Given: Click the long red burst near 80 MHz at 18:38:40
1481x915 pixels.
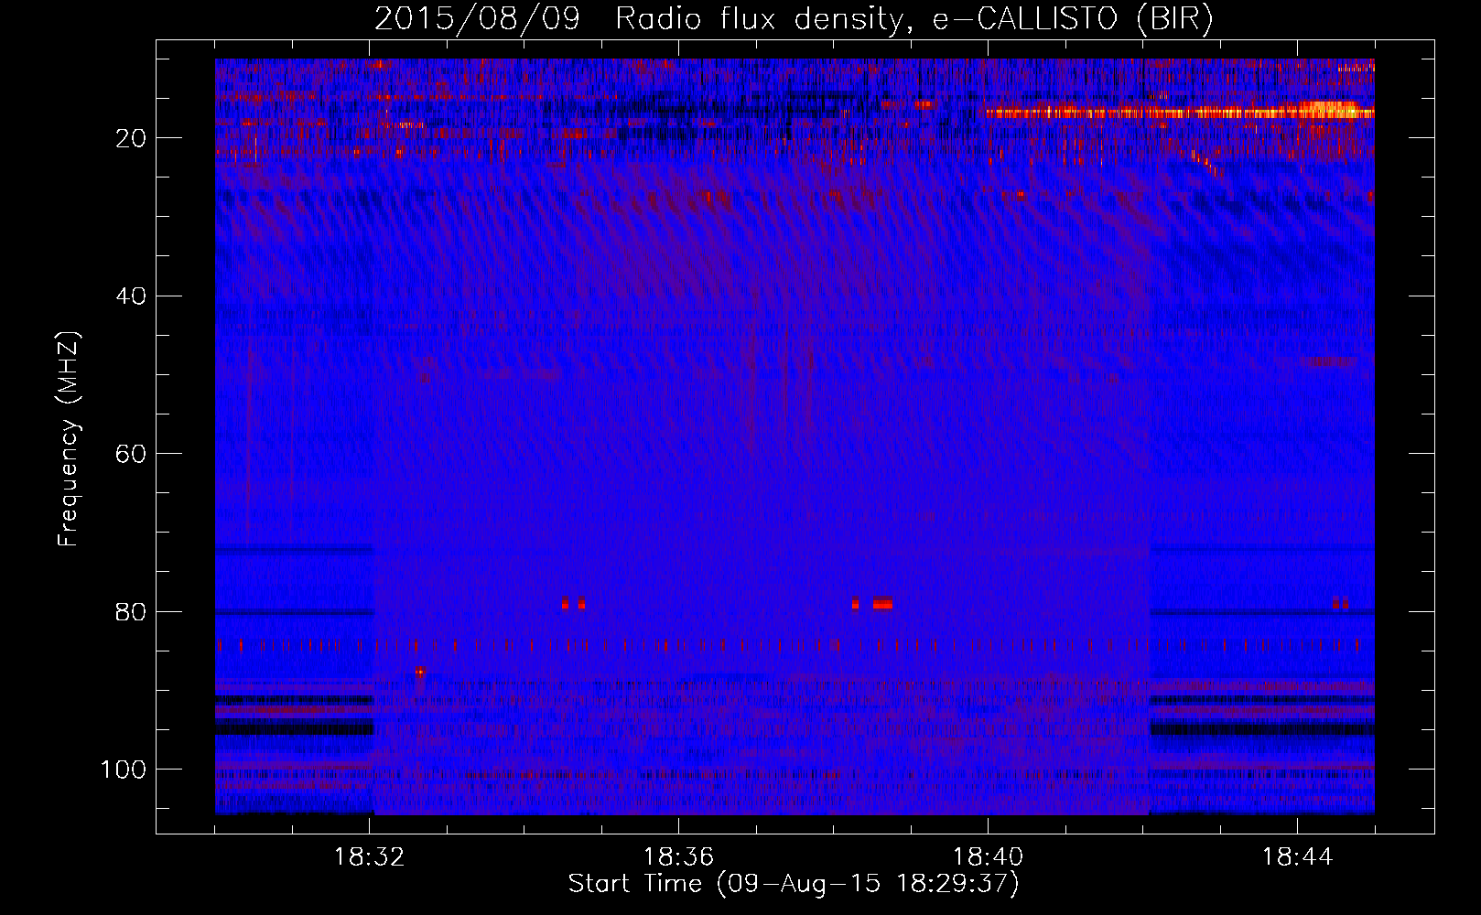Looking at the screenshot, I should pos(882,604).
